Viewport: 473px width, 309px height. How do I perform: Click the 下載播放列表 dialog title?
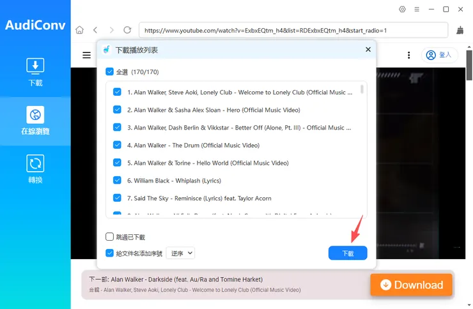click(137, 50)
